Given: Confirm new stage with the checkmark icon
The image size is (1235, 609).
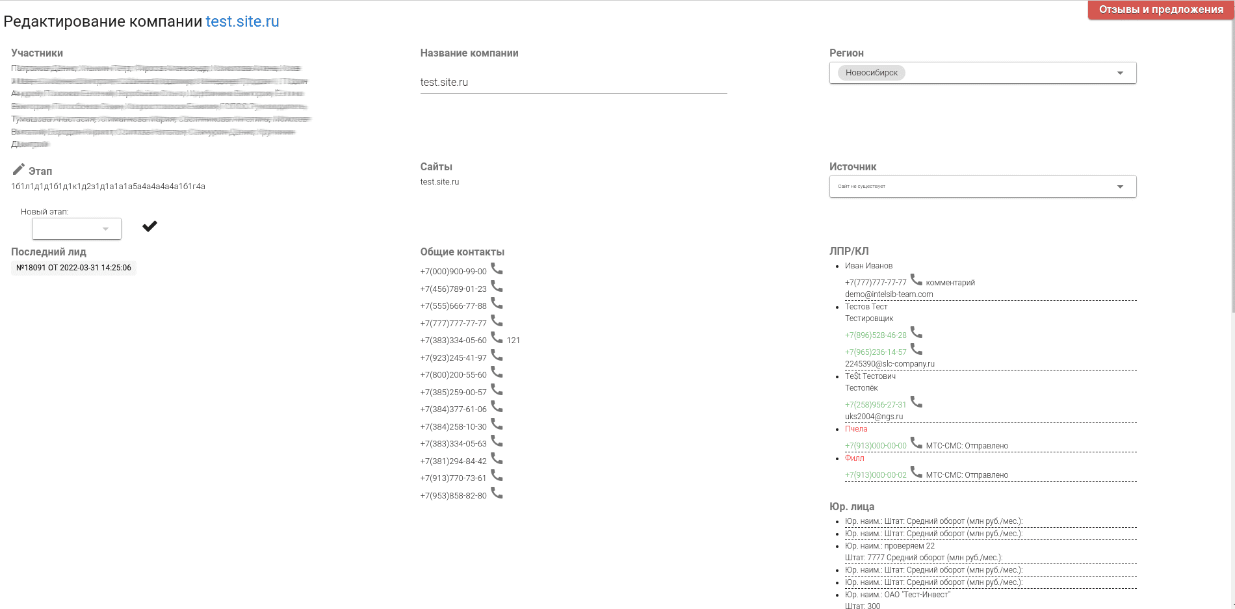Looking at the screenshot, I should tap(149, 226).
